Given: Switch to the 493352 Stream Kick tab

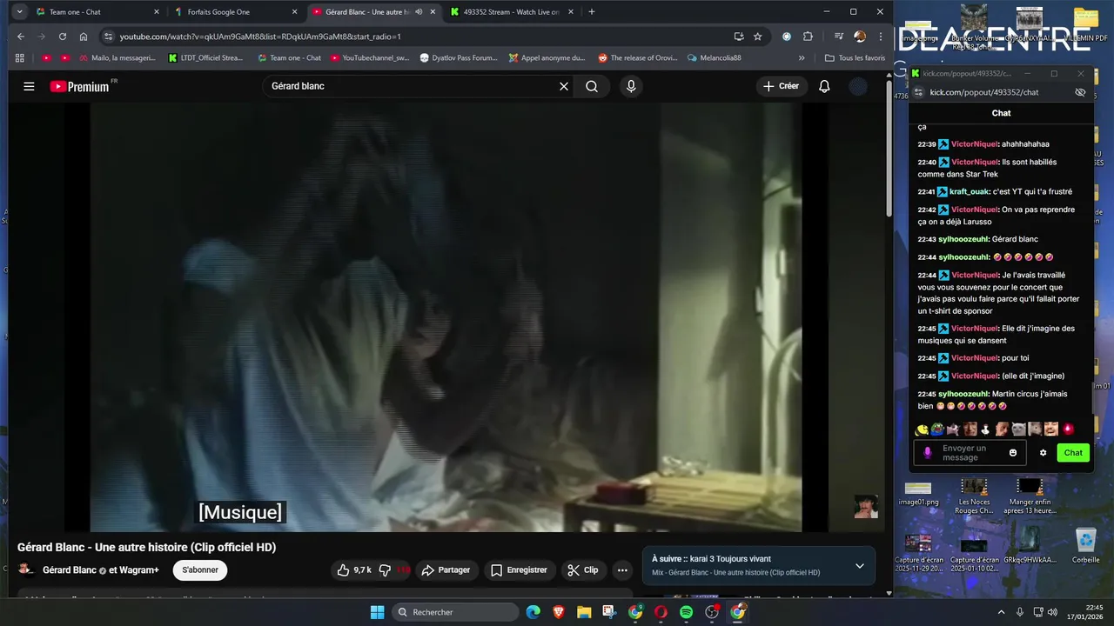Looking at the screenshot, I should pos(512,12).
